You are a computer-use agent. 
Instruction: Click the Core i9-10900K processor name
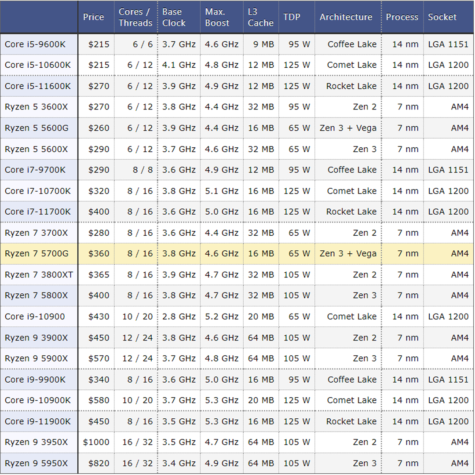click(x=37, y=401)
